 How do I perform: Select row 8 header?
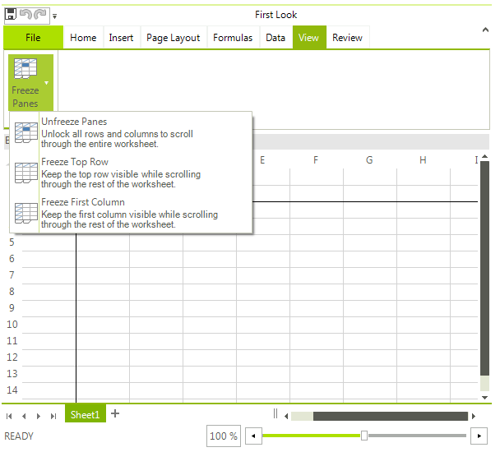coord(12,292)
